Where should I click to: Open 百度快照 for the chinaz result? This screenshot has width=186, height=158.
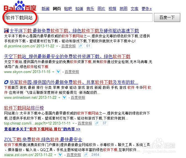(85, 123)
